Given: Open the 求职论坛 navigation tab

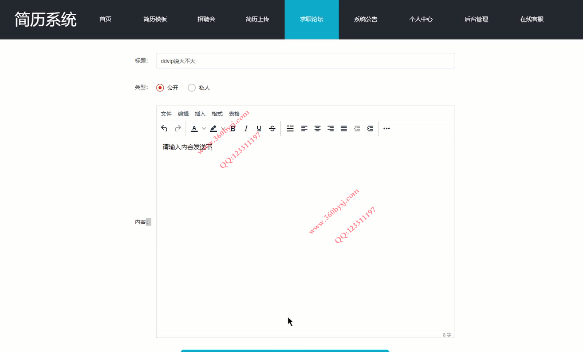Looking at the screenshot, I should [x=311, y=20].
